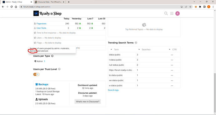Screen dimensions: 216x115
Task: Click the install app icon in address bar
Action: [x=182, y=7]
